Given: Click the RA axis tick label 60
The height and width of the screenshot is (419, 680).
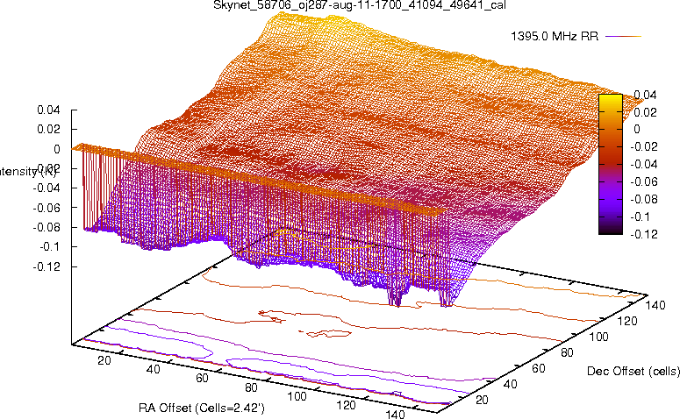Looking at the screenshot, I should tap(202, 379).
